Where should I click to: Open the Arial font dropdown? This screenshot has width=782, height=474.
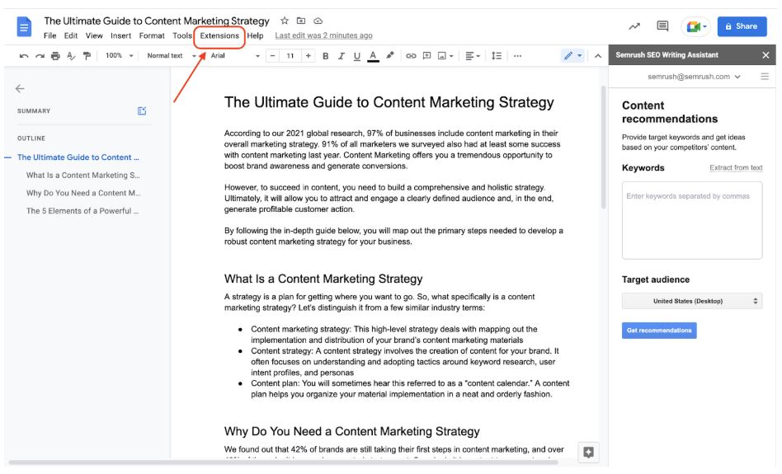click(235, 56)
